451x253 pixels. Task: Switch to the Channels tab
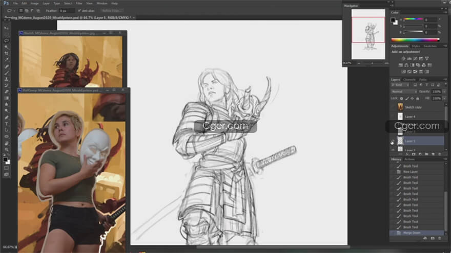[x=409, y=79]
